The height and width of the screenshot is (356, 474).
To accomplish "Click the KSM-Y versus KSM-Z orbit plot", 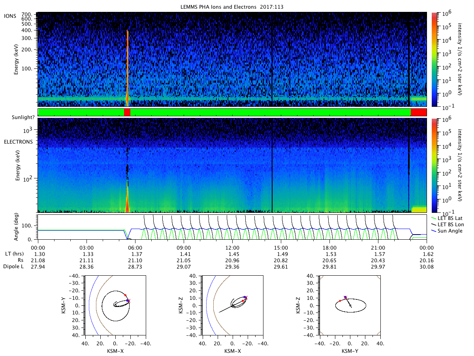I will tap(350, 305).
